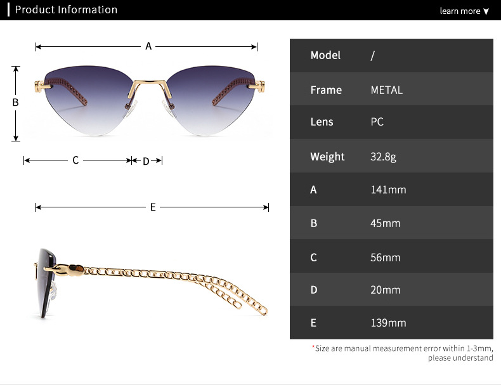Viewport: 501px width, 385px height.
Task: Click dimension label D under the bridge
Action: (x=145, y=161)
